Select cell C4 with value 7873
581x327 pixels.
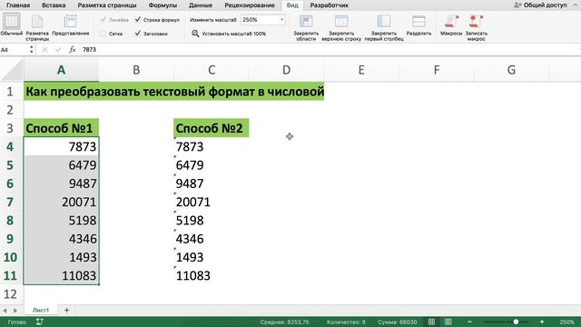point(212,147)
